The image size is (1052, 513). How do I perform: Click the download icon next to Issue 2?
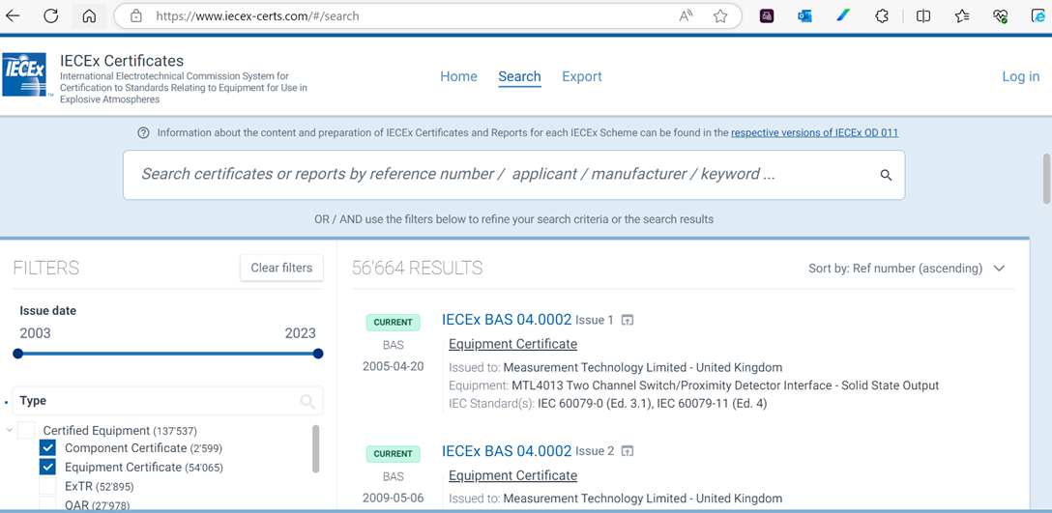628,452
